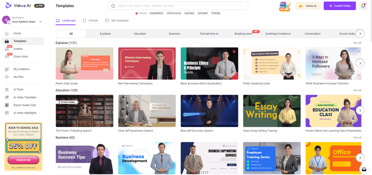The width and height of the screenshot is (372, 175).
Task: Click the Create Video button
Action: pos(340,6)
